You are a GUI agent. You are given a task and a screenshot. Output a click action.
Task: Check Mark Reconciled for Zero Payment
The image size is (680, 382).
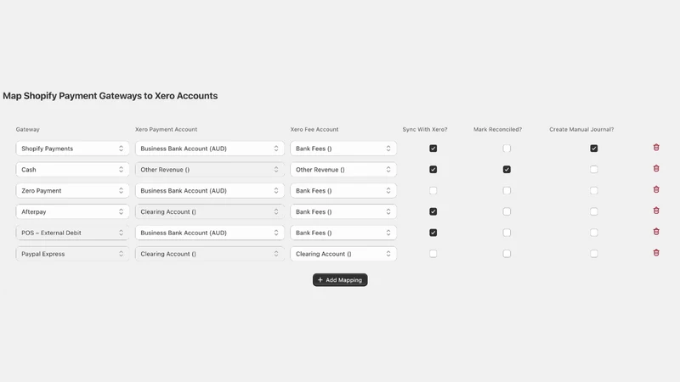pyautogui.click(x=507, y=190)
